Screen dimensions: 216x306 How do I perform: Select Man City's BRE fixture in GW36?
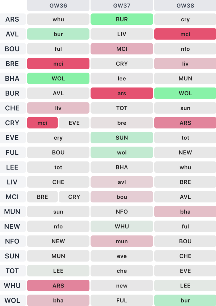click(x=42, y=197)
